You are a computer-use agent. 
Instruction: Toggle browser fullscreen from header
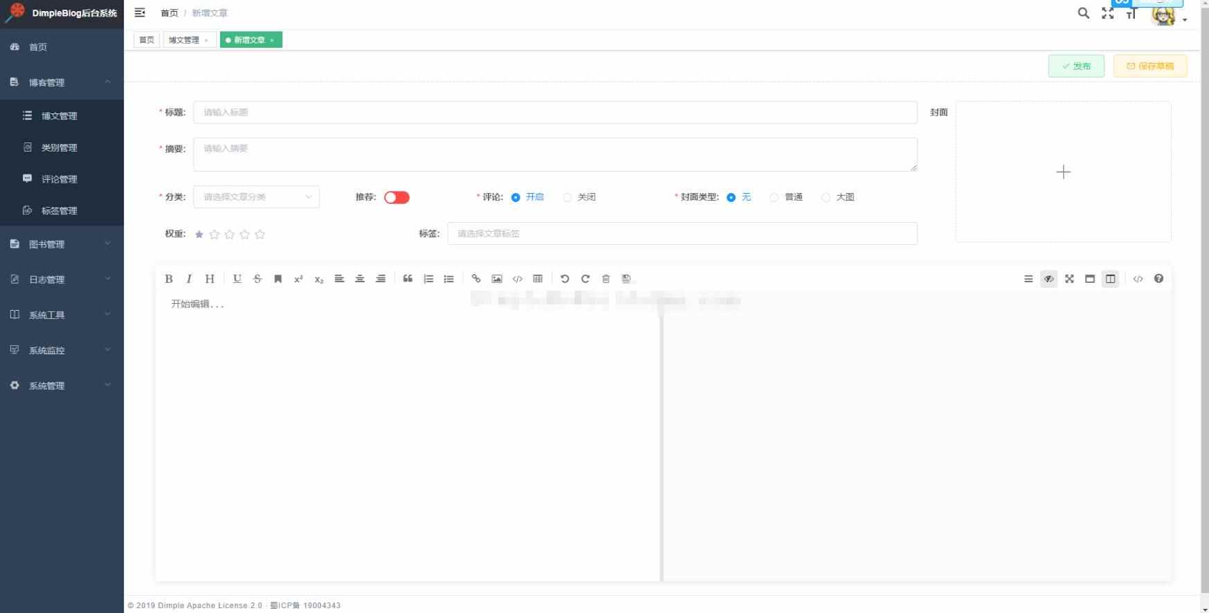[1108, 13]
